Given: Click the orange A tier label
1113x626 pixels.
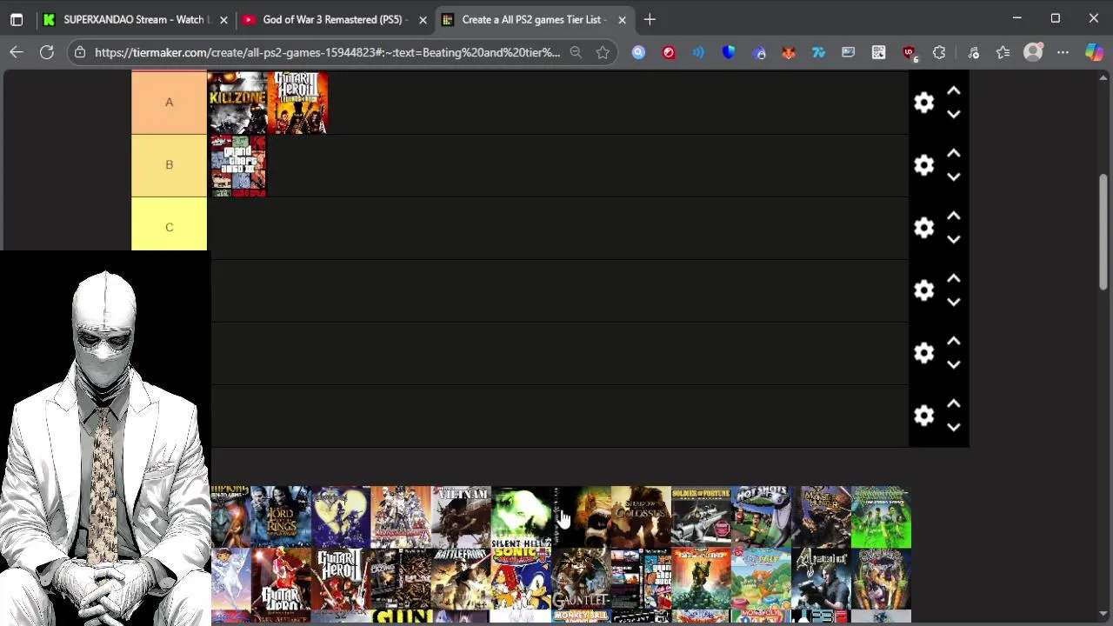Looking at the screenshot, I should coord(169,103).
